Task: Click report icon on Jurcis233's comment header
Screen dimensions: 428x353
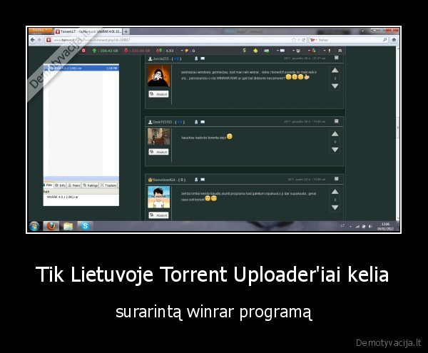Action: tap(336, 58)
